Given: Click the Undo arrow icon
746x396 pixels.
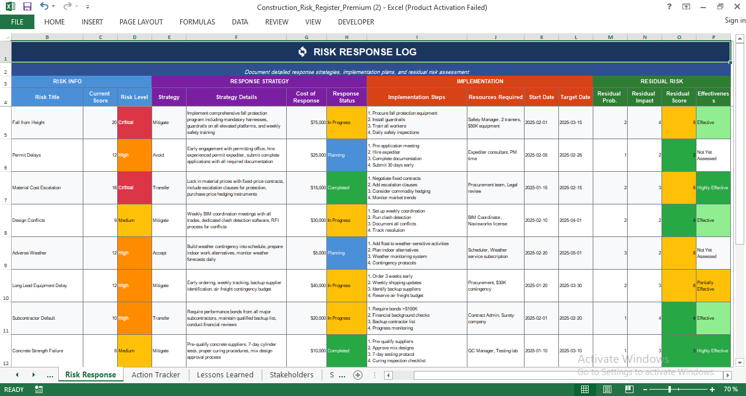Looking at the screenshot, I should click(44, 6).
